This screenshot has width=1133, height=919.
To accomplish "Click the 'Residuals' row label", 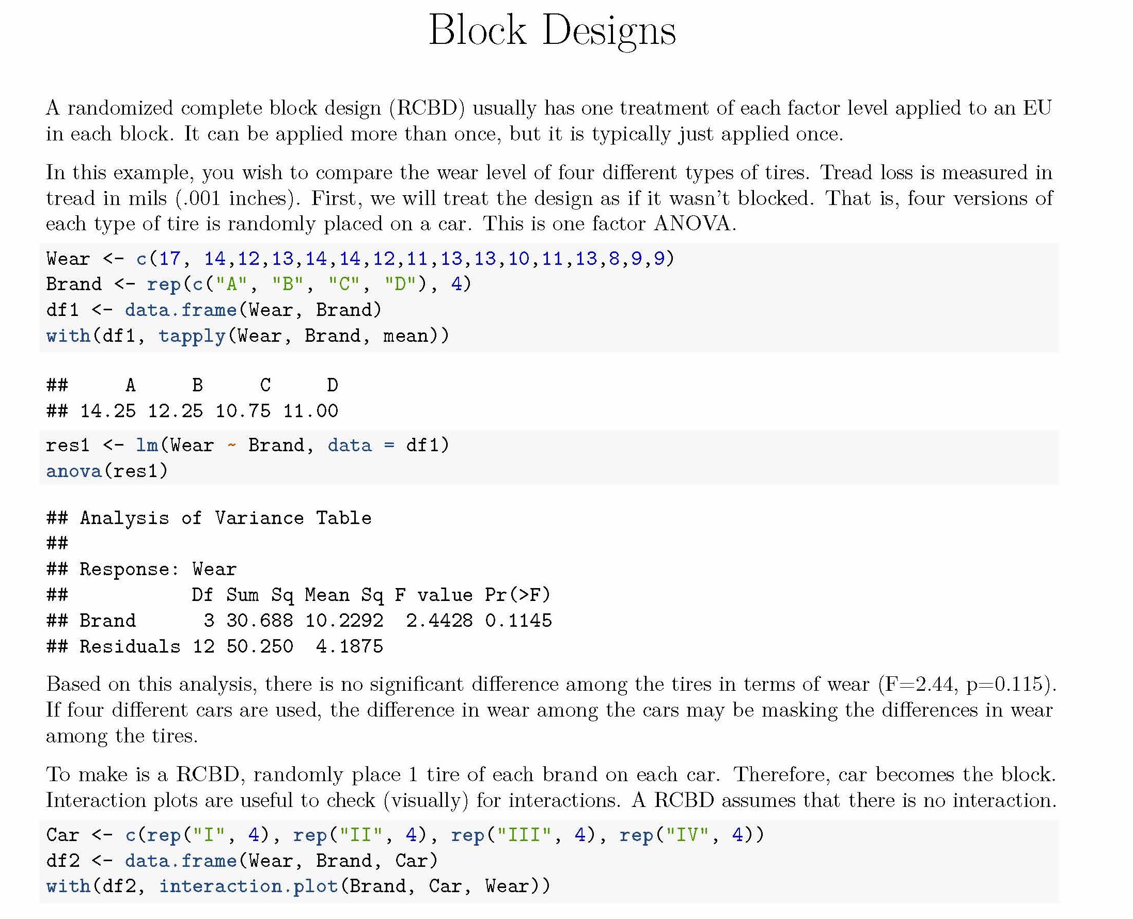I will click(130, 646).
